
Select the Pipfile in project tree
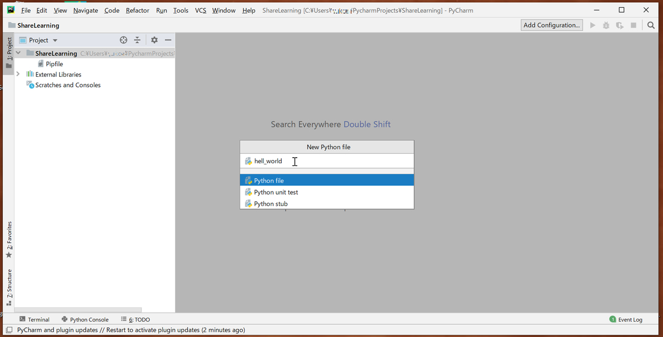coord(54,64)
